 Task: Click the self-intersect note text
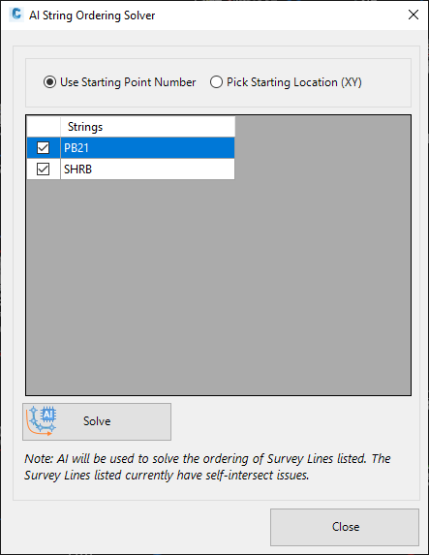click(x=207, y=467)
